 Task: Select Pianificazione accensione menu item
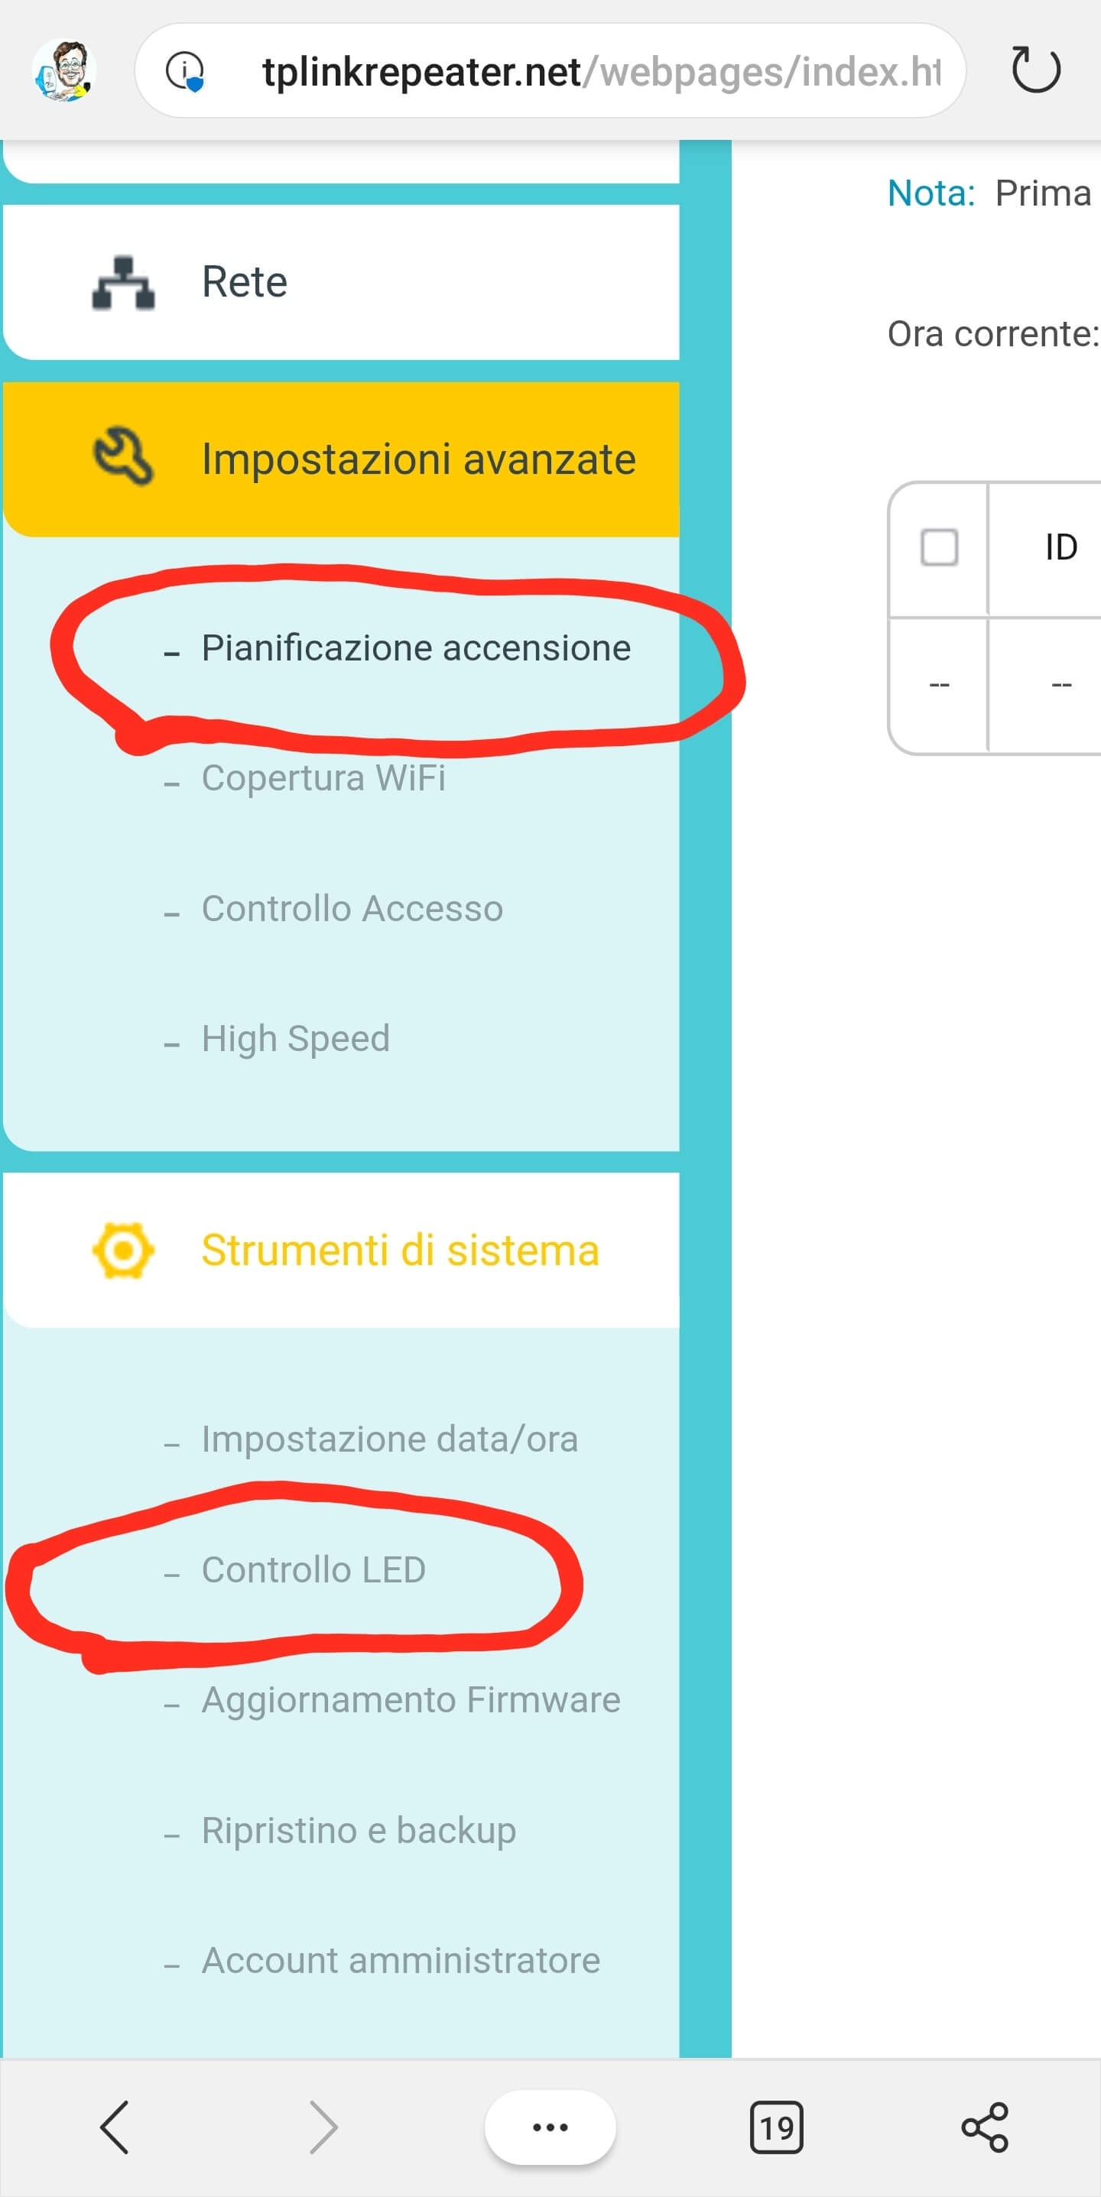415,648
